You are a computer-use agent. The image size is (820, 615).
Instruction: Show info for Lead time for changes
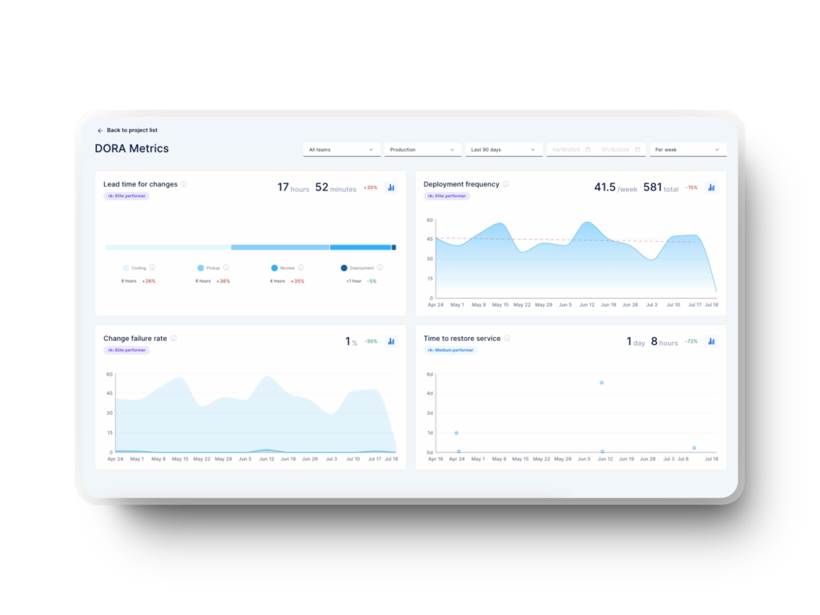(184, 184)
